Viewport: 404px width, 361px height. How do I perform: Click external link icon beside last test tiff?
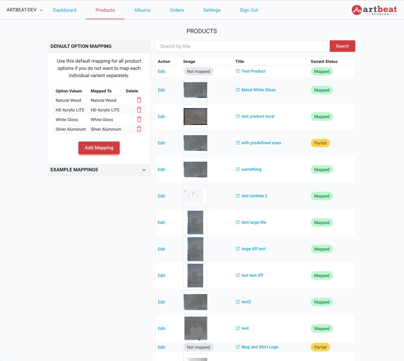238,275
